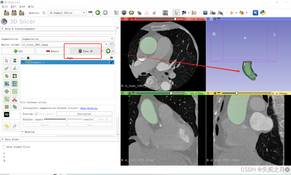
Task: Activate the Draw effect tool
Action: [14, 68]
